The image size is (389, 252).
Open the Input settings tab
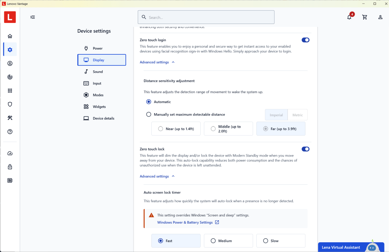tap(101, 83)
